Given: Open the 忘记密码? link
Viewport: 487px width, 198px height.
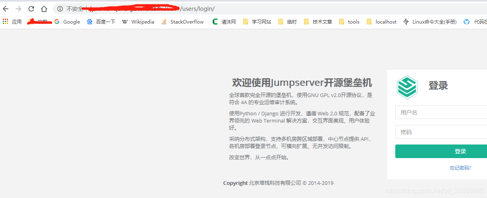Looking at the screenshot, I should (460, 168).
